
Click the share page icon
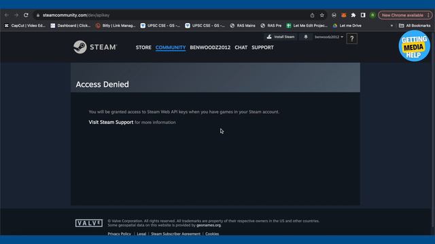click(x=313, y=15)
